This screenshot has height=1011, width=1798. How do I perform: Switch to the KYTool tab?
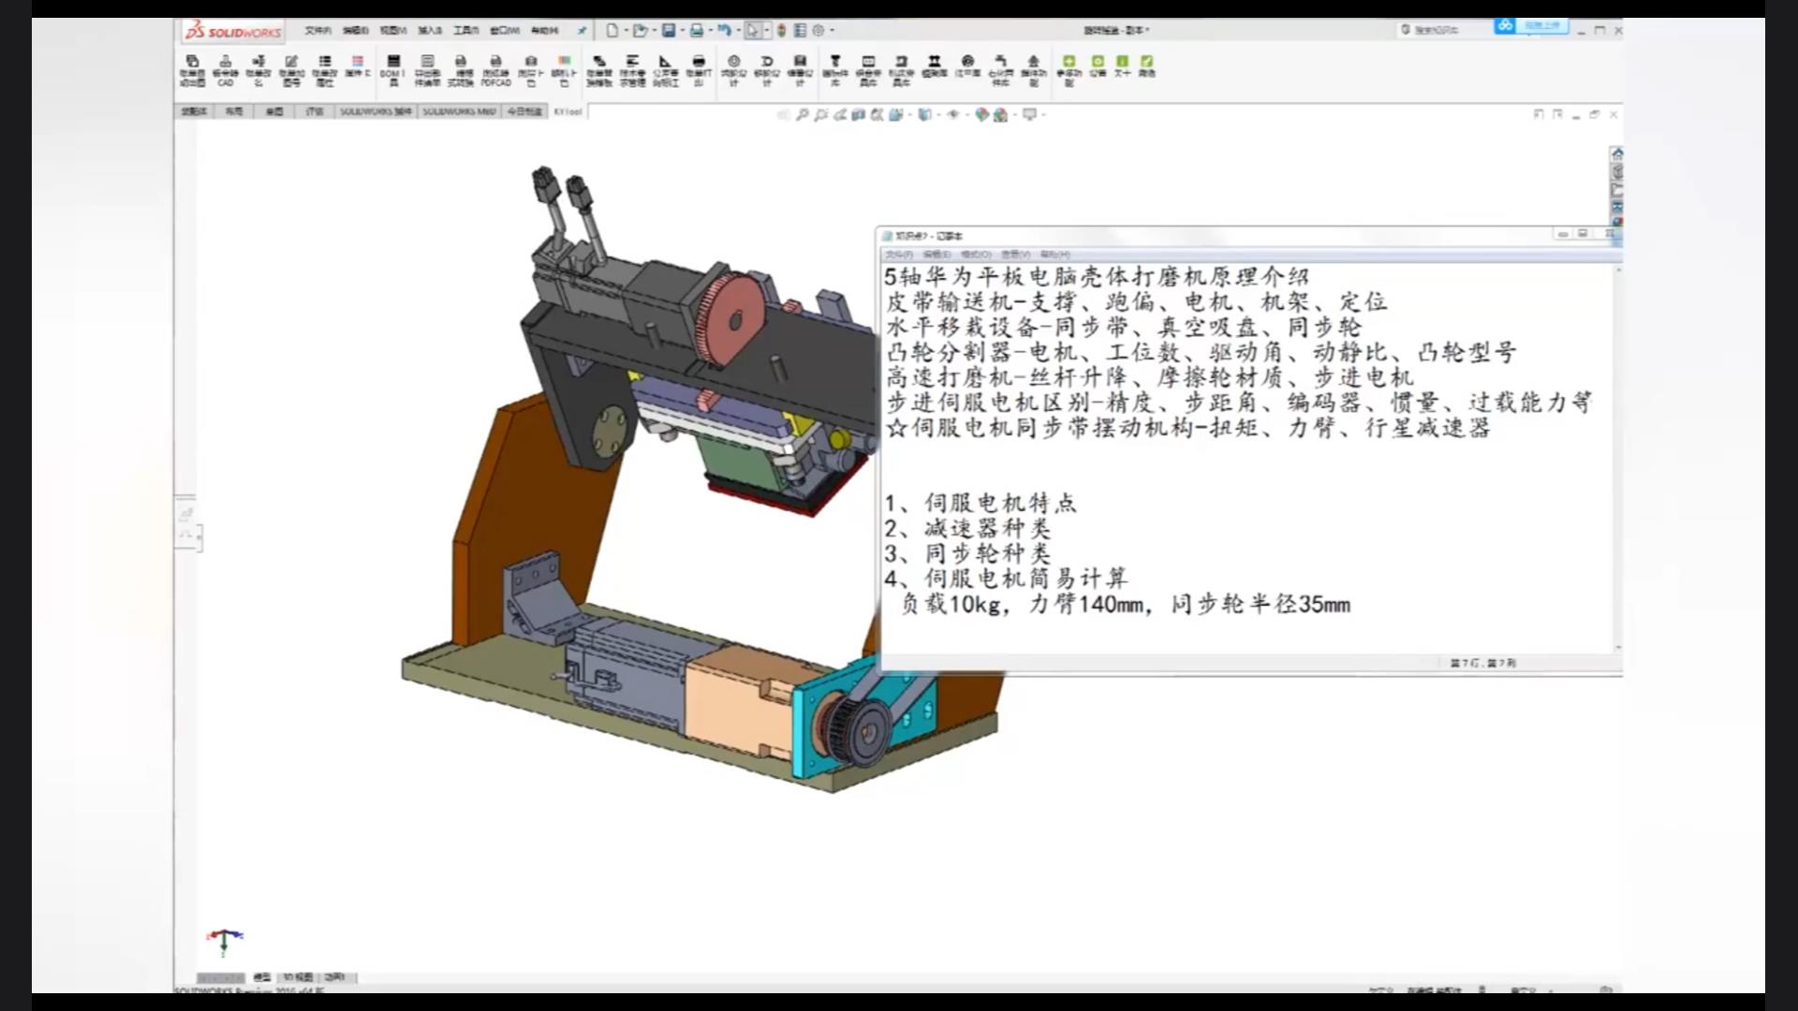567,111
